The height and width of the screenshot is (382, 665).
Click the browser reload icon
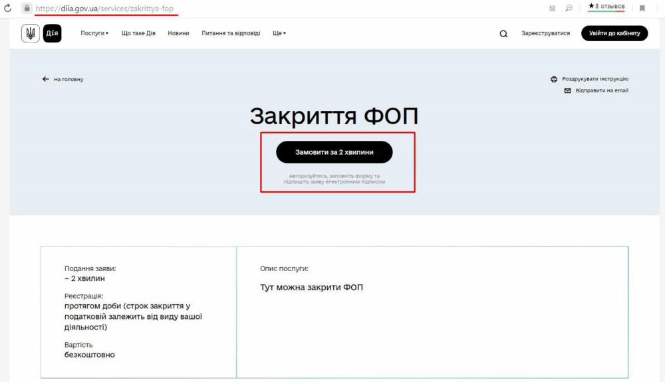(8, 8)
